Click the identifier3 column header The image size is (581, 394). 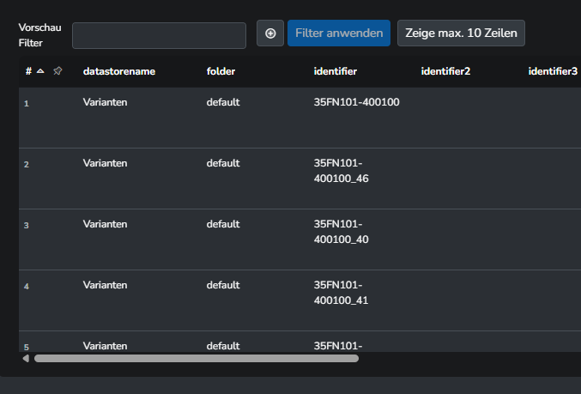(x=552, y=71)
